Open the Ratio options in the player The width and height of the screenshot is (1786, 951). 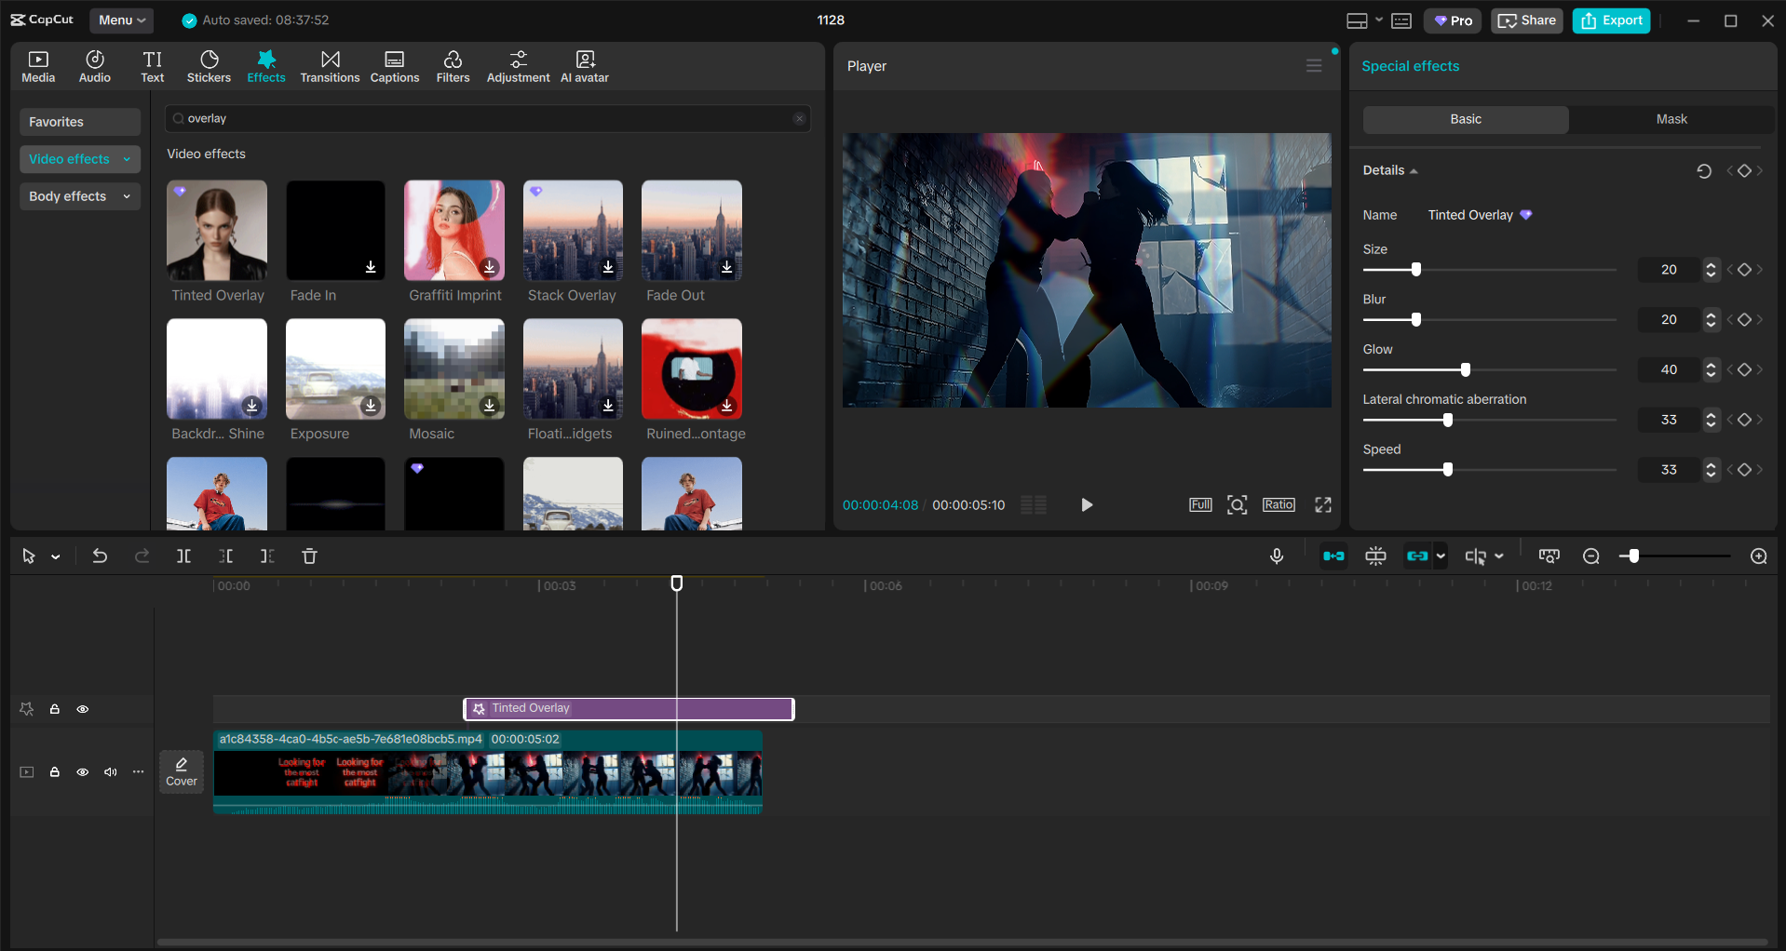tap(1278, 504)
